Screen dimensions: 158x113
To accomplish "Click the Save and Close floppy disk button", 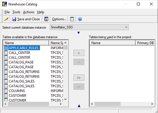I will pyautogui.click(x=26, y=19).
